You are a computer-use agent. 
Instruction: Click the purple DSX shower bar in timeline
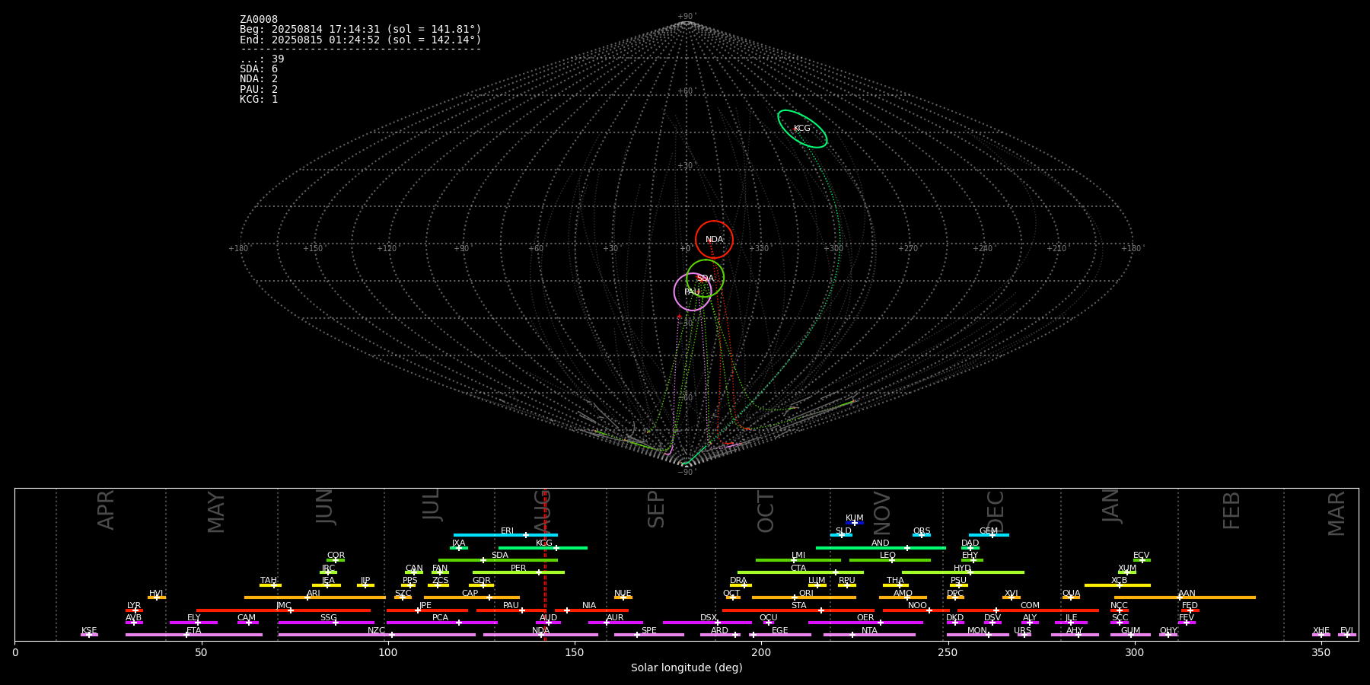[707, 623]
